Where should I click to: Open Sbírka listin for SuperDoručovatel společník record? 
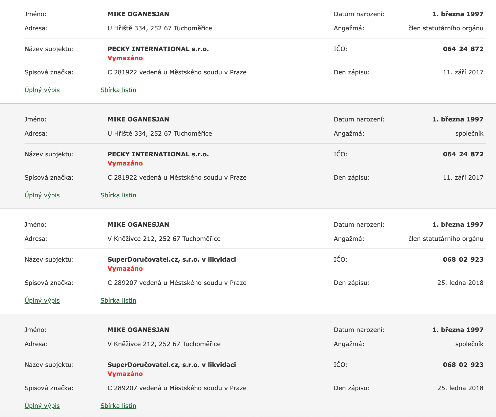coord(118,406)
